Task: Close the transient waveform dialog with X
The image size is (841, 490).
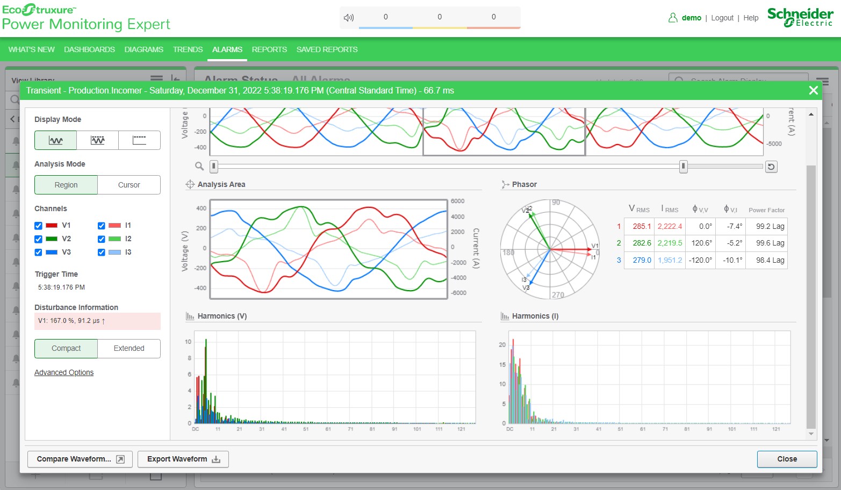Action: (x=814, y=90)
